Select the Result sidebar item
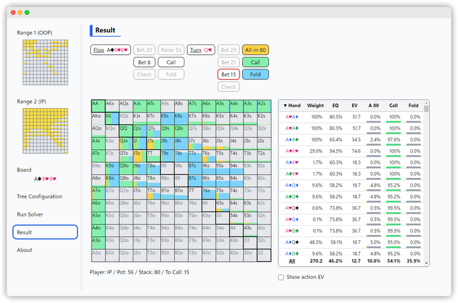The image size is (458, 303). 45,232
